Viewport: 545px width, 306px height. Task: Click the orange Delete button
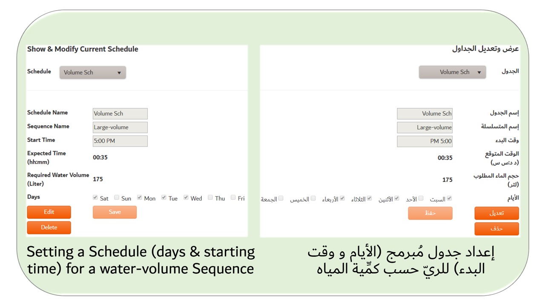click(49, 227)
